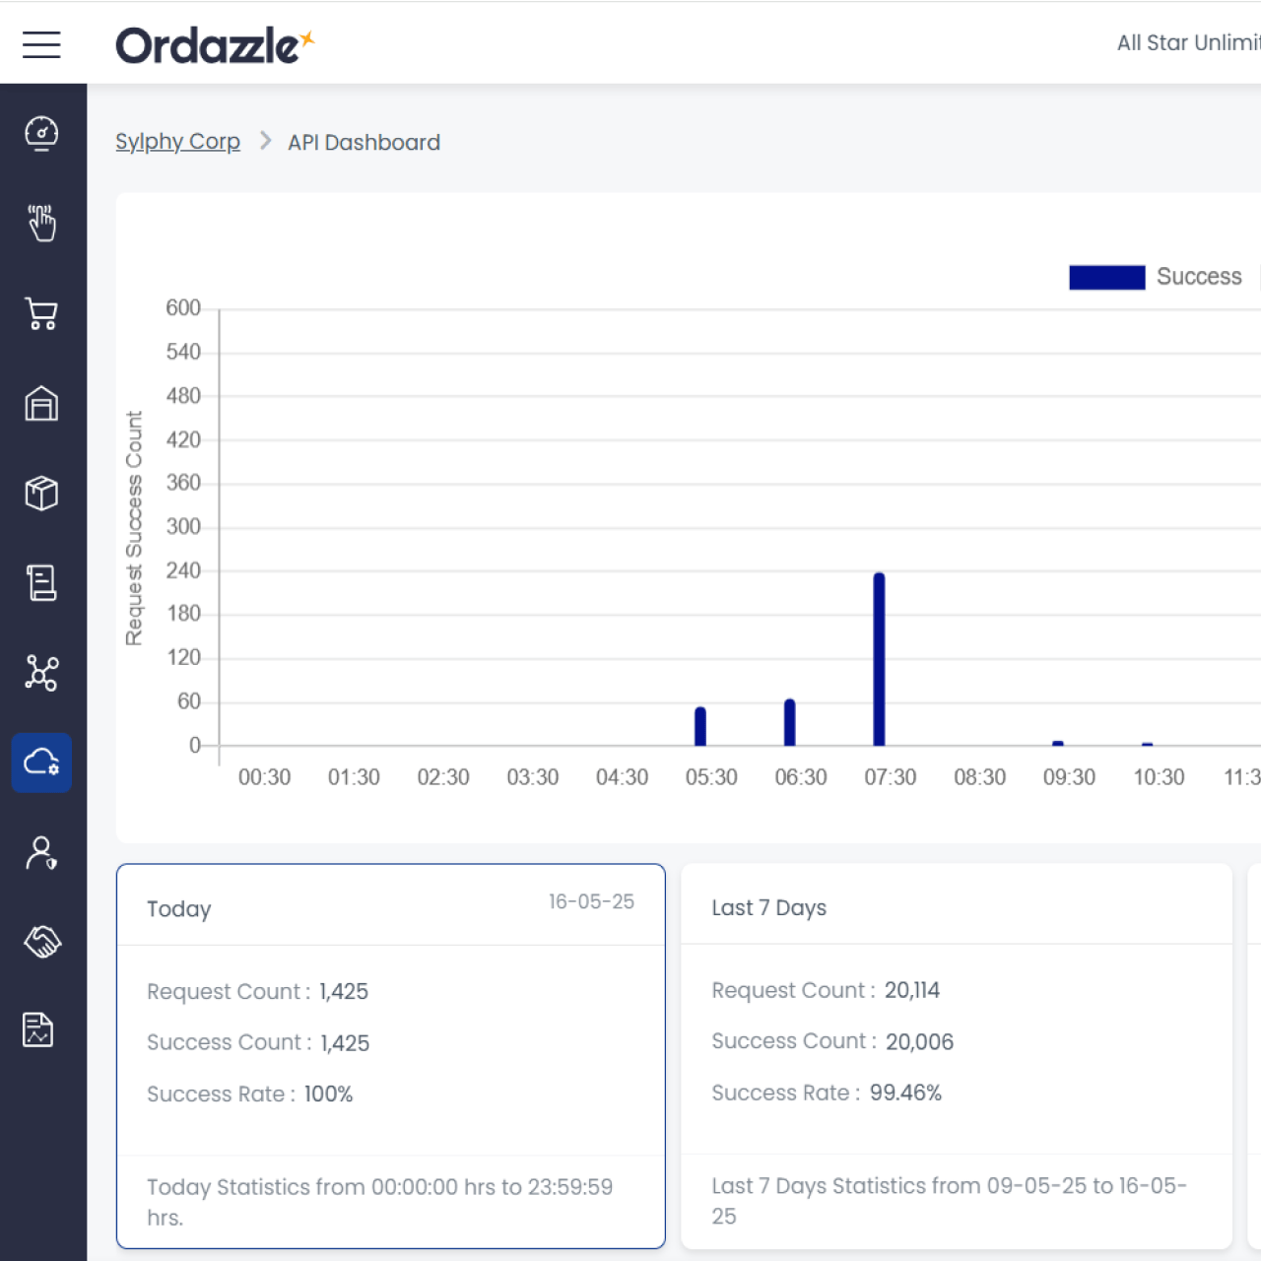
Task: Open the package box sidebar icon
Action: point(41,494)
